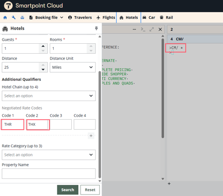Click the Reset button
223x196 pixels.
(90, 190)
